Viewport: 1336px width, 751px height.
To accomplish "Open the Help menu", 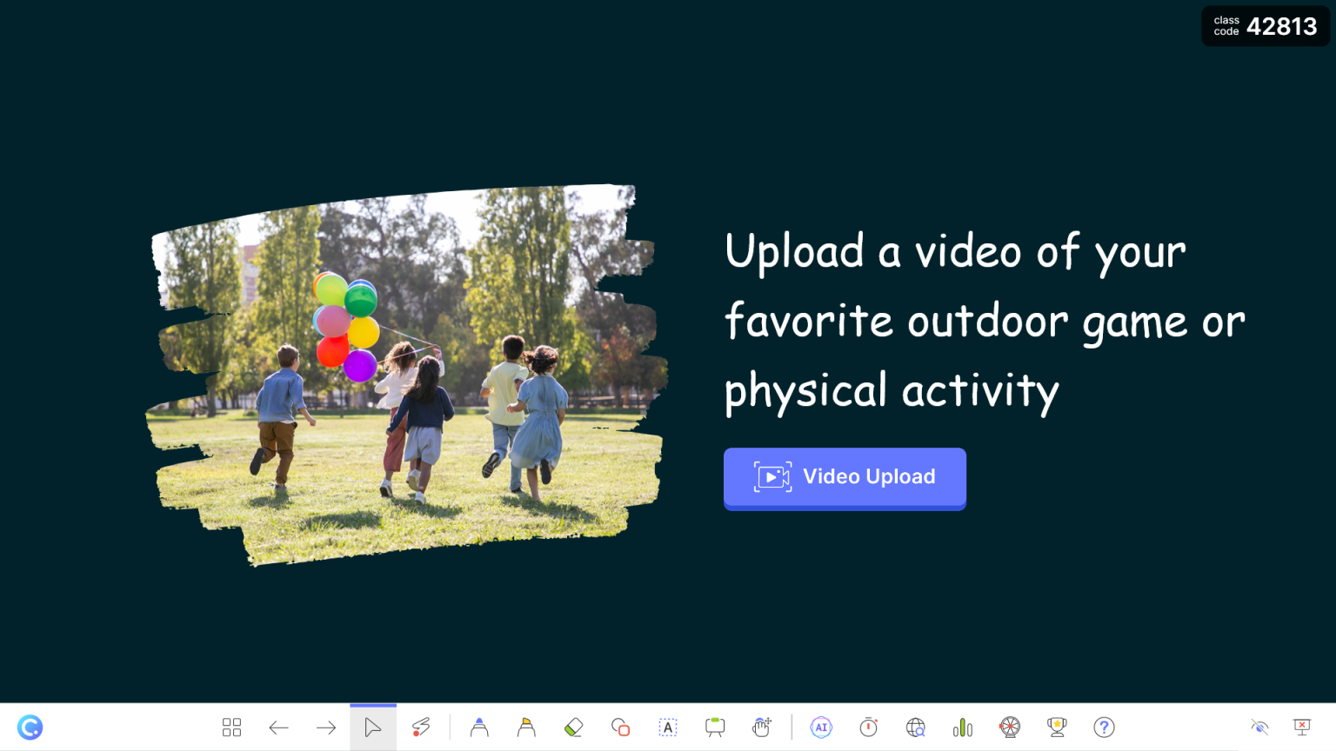I will click(x=1103, y=727).
